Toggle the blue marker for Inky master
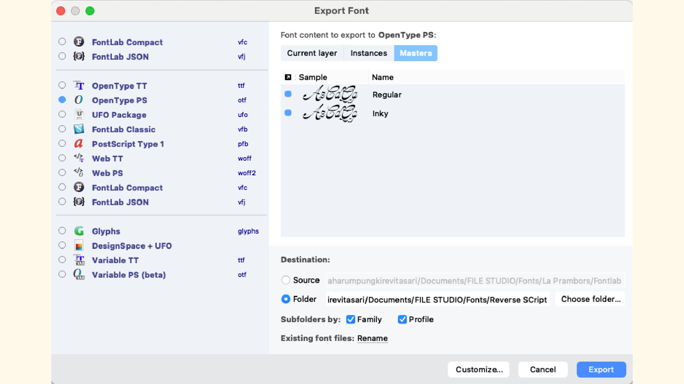 point(288,113)
